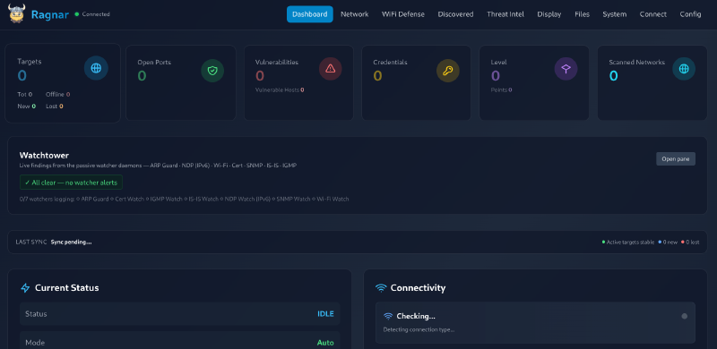Click the Lost 0 counter in Targets card
The width and height of the screenshot is (717, 349).
(55, 106)
